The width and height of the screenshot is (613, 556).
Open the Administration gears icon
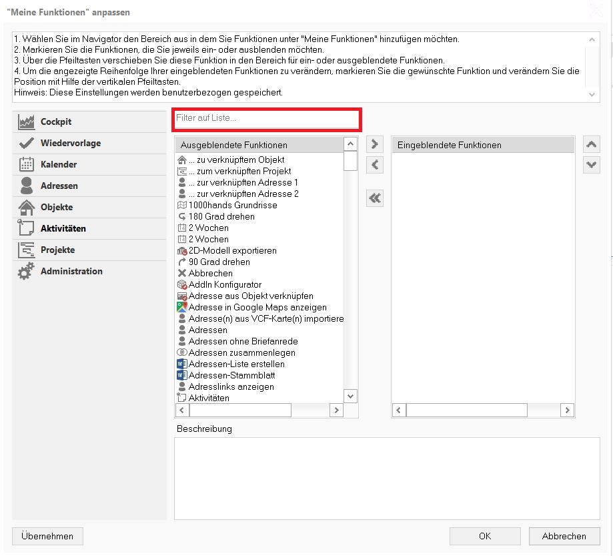pyautogui.click(x=27, y=272)
